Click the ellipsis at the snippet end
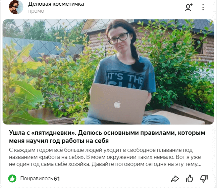 coord(199,165)
